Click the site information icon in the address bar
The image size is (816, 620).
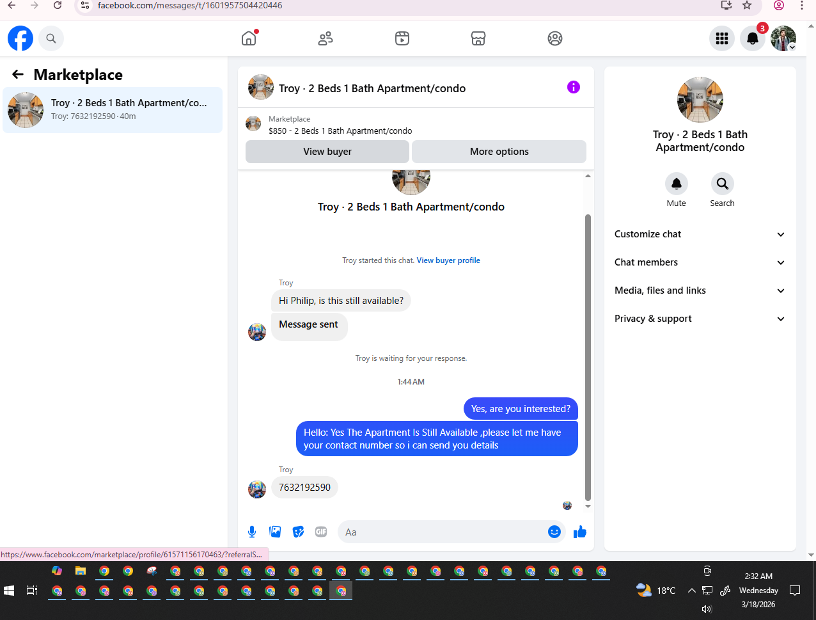84,5
